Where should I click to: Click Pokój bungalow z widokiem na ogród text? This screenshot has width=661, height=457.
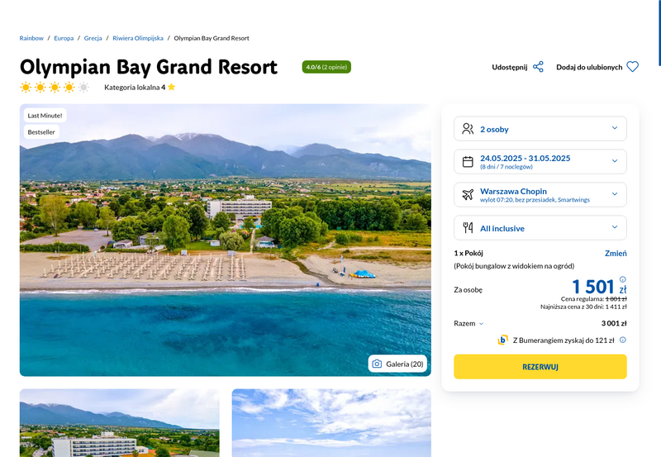click(x=514, y=266)
